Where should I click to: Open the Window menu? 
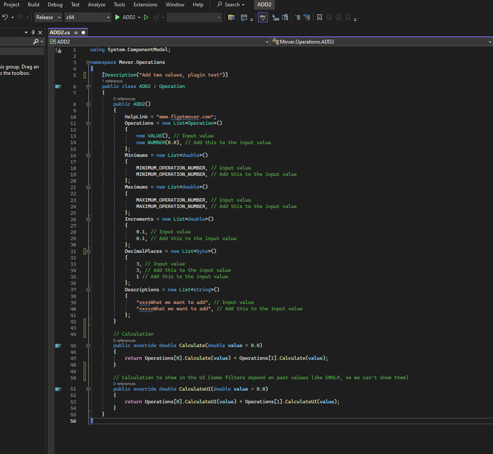point(175,4)
